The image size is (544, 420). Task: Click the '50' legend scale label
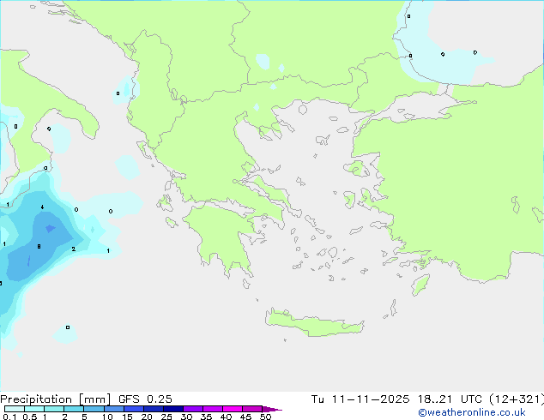(265, 417)
